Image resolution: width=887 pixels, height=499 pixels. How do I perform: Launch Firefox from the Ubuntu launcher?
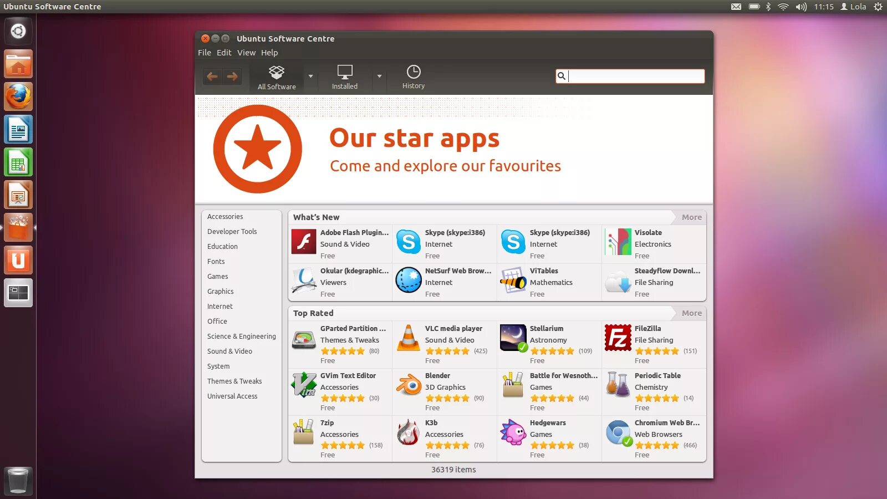click(18, 96)
